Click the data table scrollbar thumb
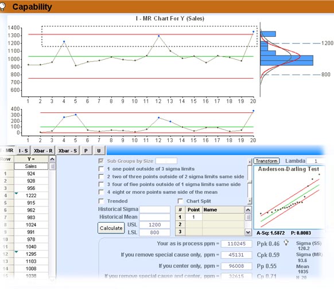The width and height of the screenshot is (334, 289). pyautogui.click(x=52, y=166)
